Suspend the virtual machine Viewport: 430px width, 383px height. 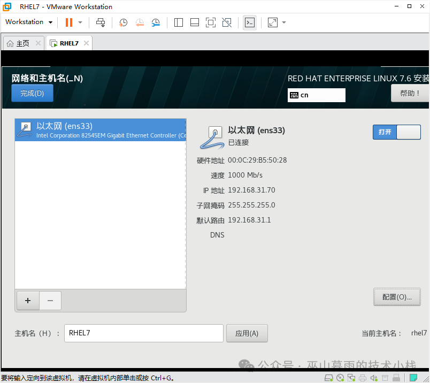click(x=69, y=22)
